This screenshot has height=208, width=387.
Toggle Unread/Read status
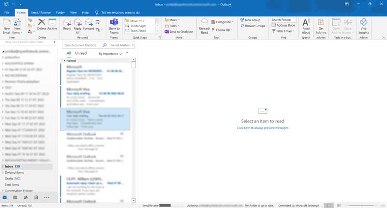tap(204, 26)
